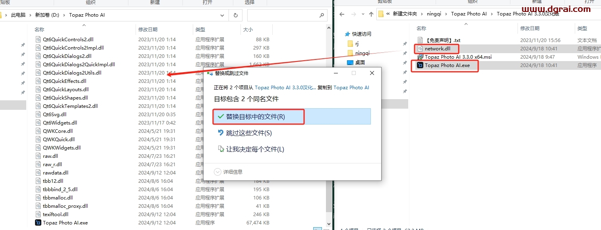
Task: Open ningqi folder in navigation pane
Action: [362, 53]
